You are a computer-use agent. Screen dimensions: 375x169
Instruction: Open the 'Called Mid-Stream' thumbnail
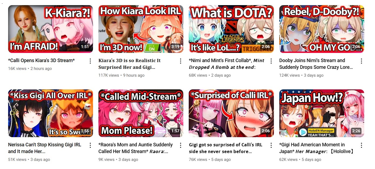(x=141, y=113)
